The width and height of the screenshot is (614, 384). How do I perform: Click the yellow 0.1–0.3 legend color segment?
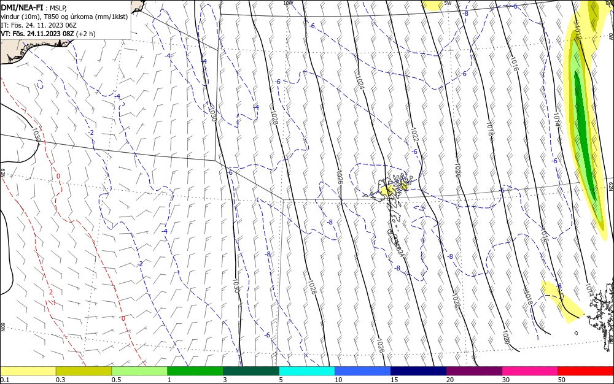(28, 371)
